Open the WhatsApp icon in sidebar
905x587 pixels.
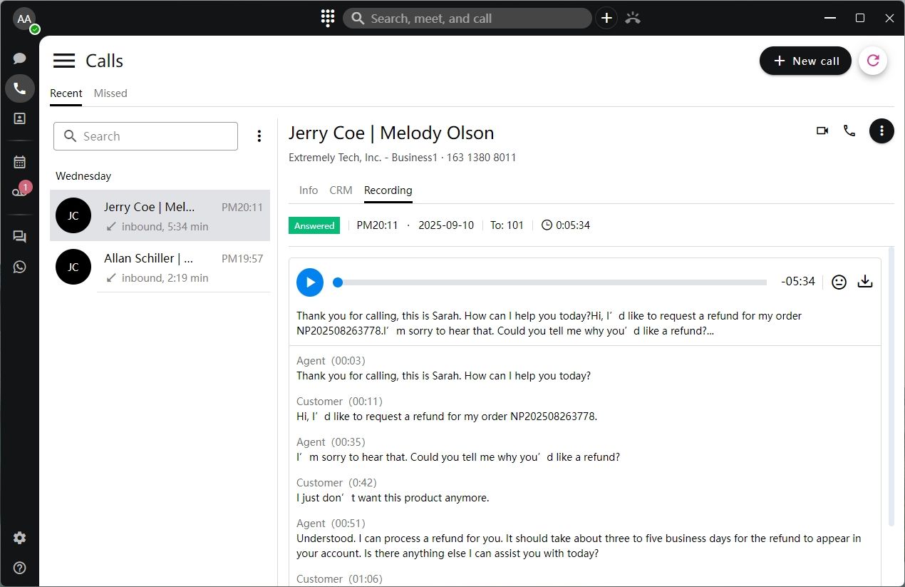(x=20, y=267)
